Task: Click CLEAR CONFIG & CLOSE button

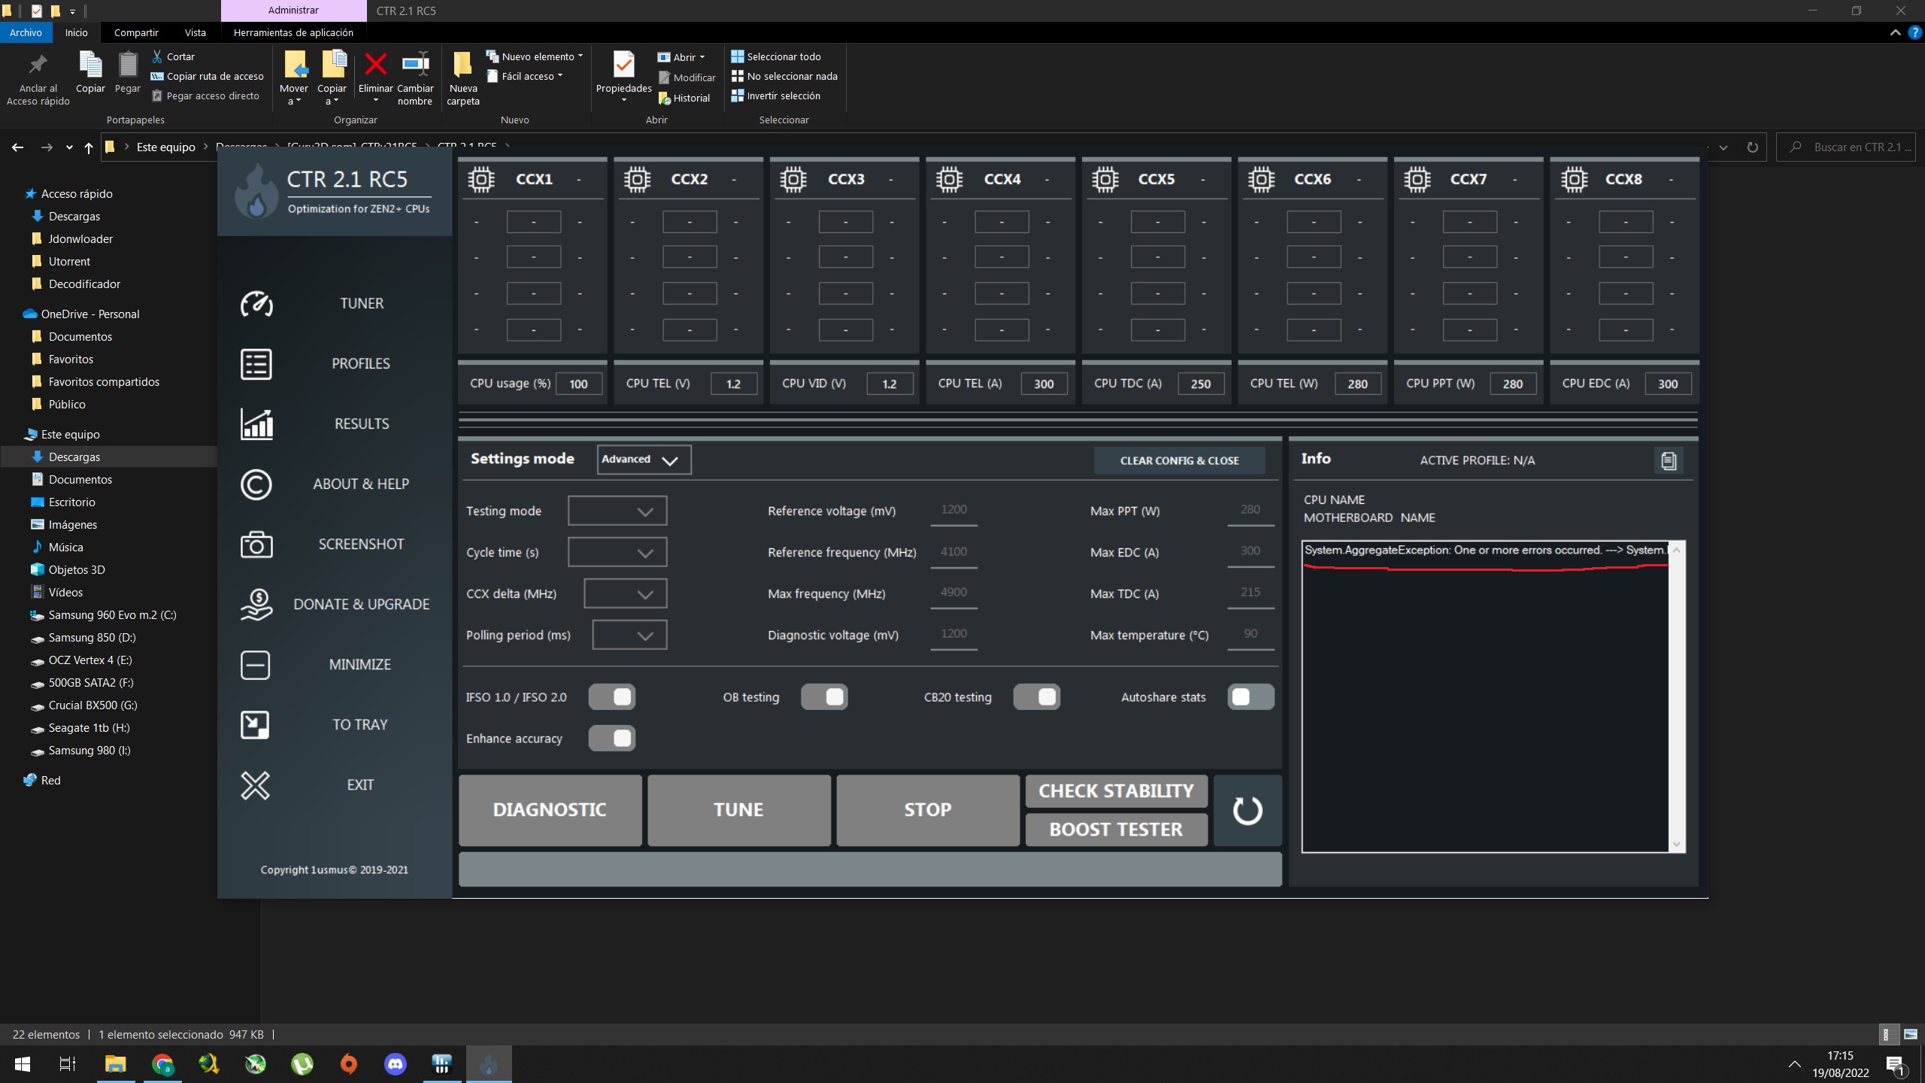Action: coord(1179,460)
